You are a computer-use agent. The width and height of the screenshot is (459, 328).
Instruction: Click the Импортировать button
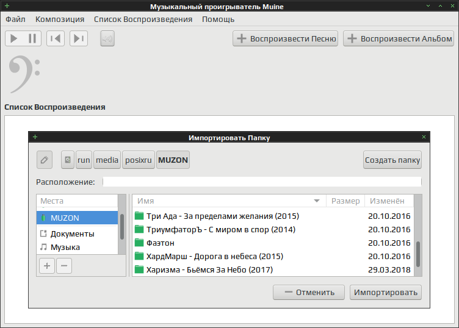pyautogui.click(x=386, y=293)
